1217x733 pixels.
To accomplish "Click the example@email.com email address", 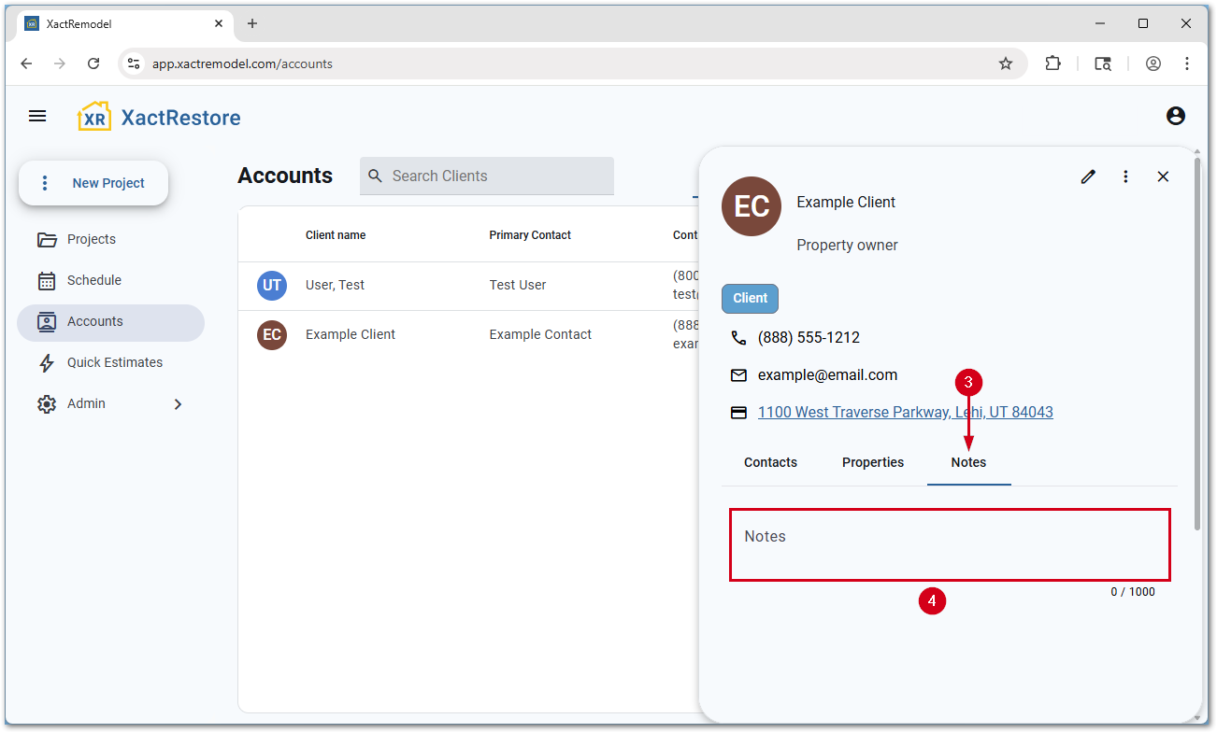I will pos(827,375).
